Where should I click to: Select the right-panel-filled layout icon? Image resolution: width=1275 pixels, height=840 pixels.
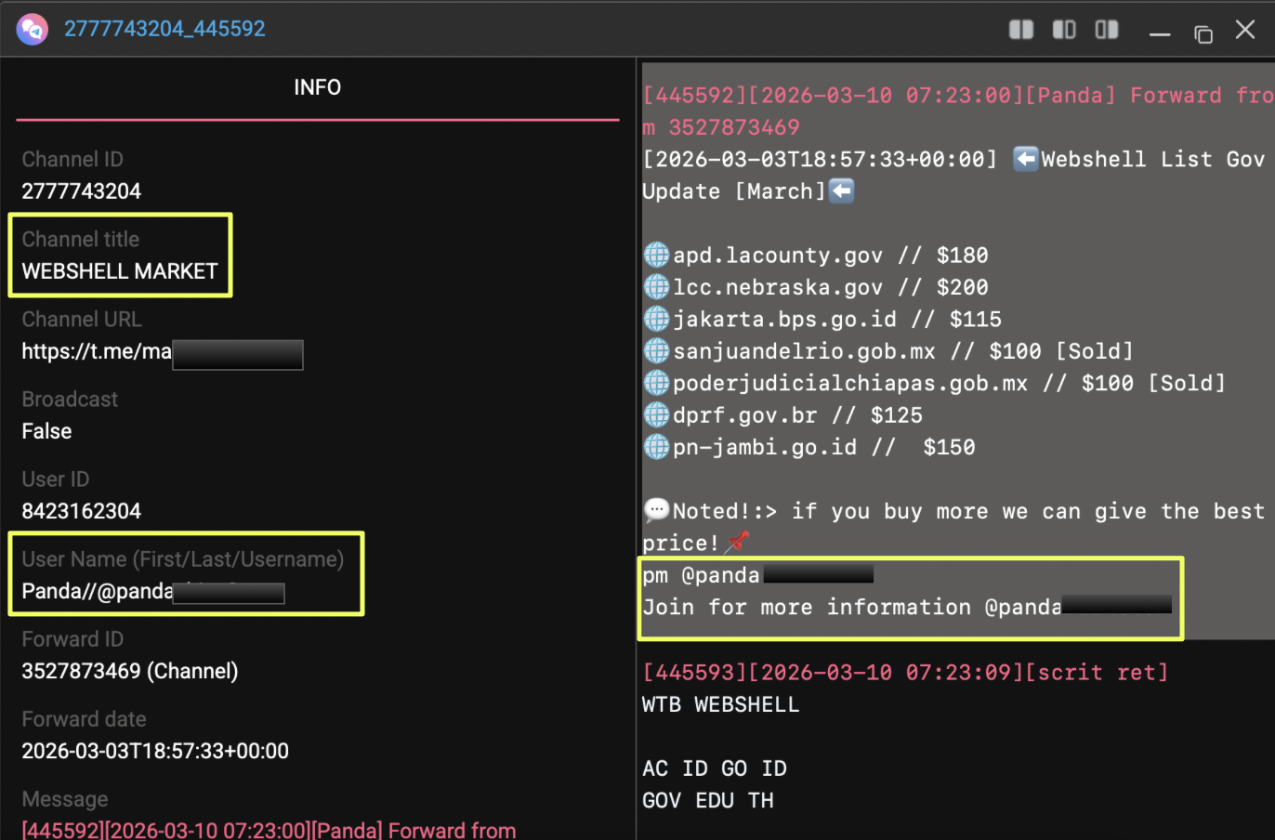[1107, 30]
